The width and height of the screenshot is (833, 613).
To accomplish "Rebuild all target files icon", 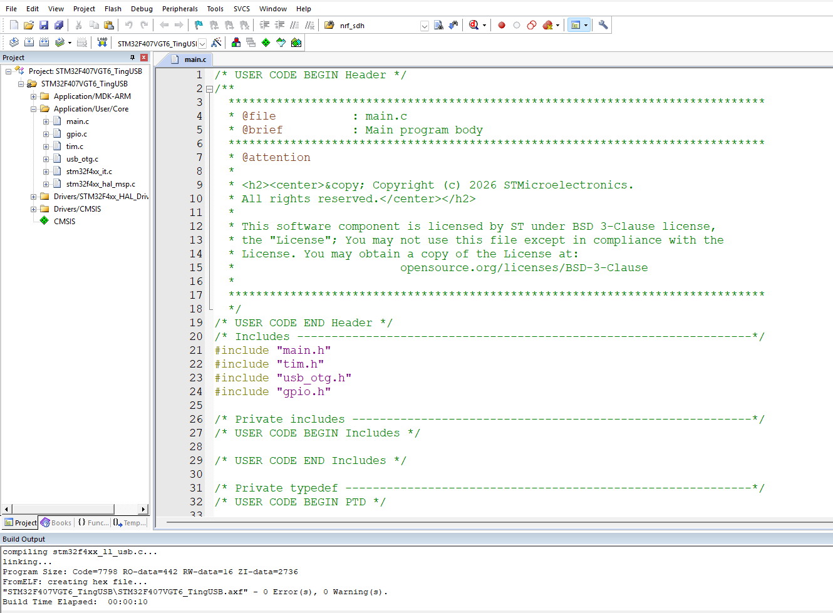I will [x=44, y=43].
